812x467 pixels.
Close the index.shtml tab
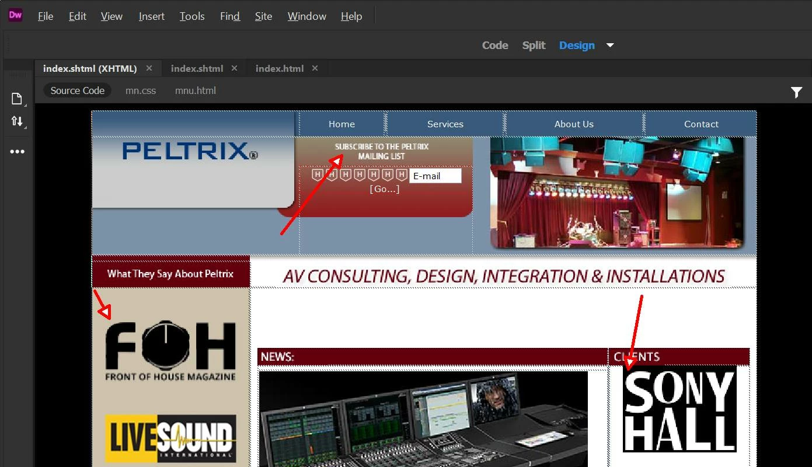[234, 68]
